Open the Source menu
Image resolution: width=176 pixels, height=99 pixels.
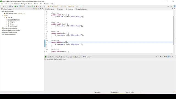(11, 4)
